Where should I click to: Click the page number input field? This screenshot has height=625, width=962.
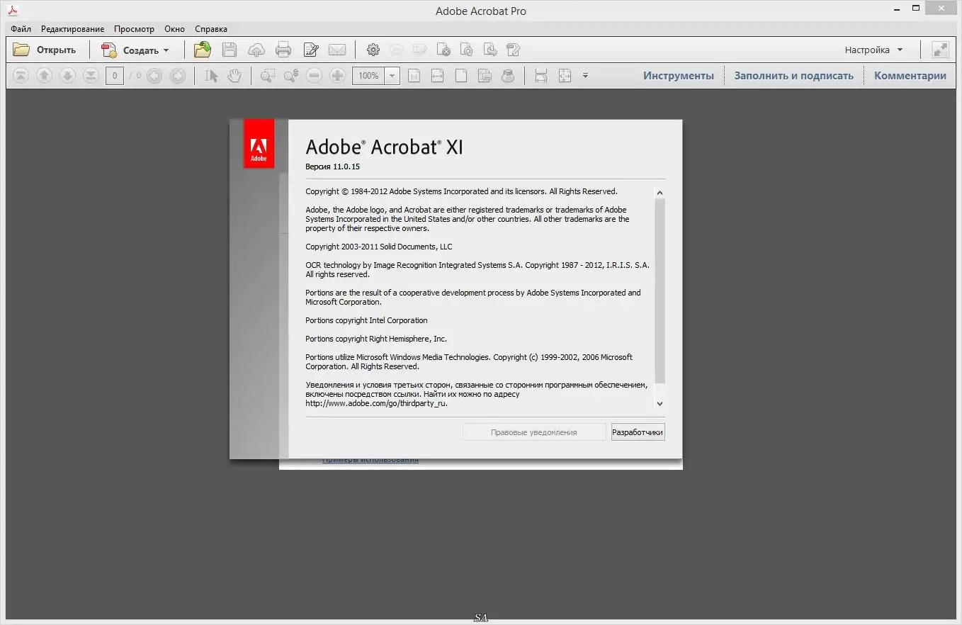tap(115, 75)
